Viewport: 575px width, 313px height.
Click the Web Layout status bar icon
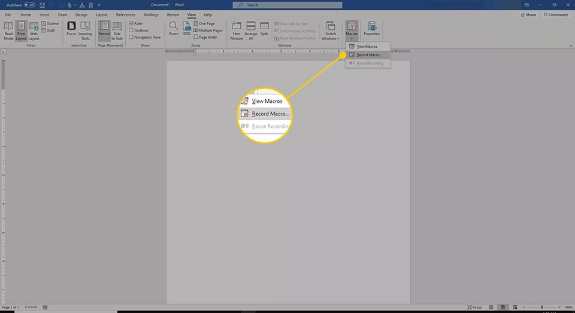pos(515,307)
